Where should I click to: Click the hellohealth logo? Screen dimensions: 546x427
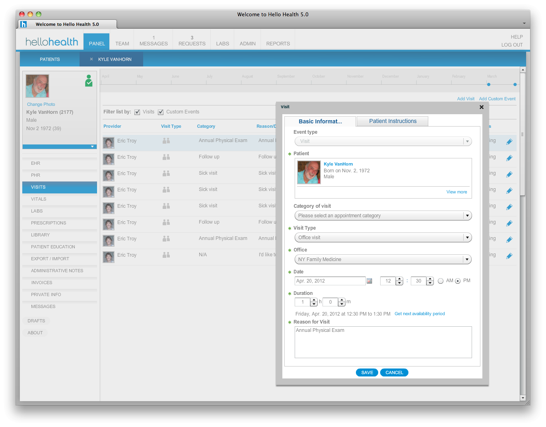click(x=52, y=41)
